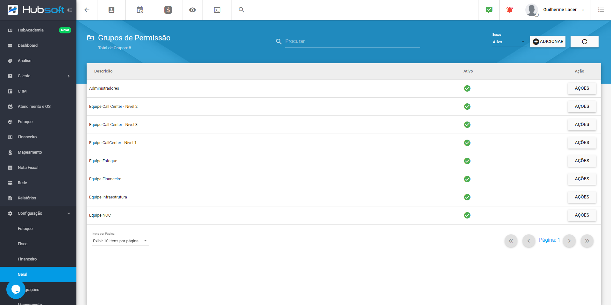The image size is (611, 305).
Task: Collapse the Configuração sidebar section
Action: pyautogui.click(x=68, y=213)
